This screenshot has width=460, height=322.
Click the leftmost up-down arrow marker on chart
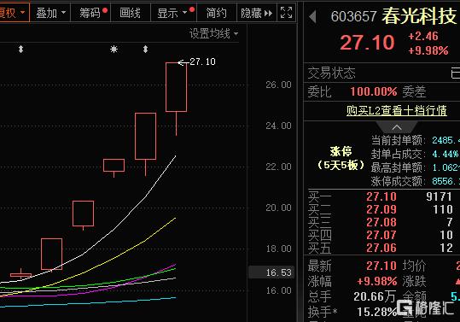point(20,49)
